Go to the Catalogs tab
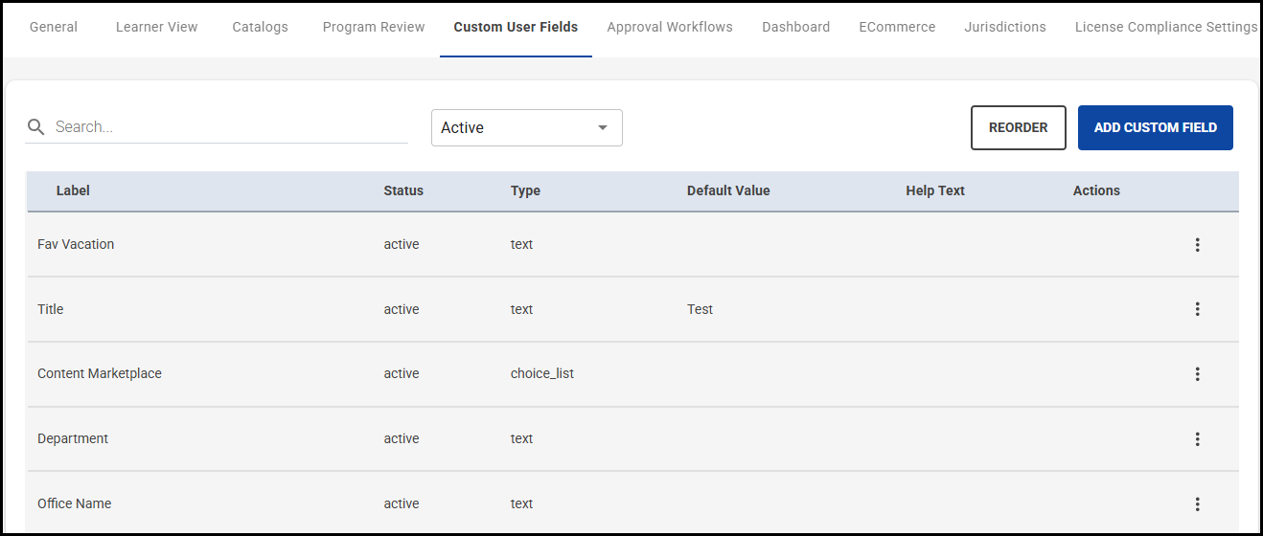Screen dimensions: 1263x536 (260, 27)
